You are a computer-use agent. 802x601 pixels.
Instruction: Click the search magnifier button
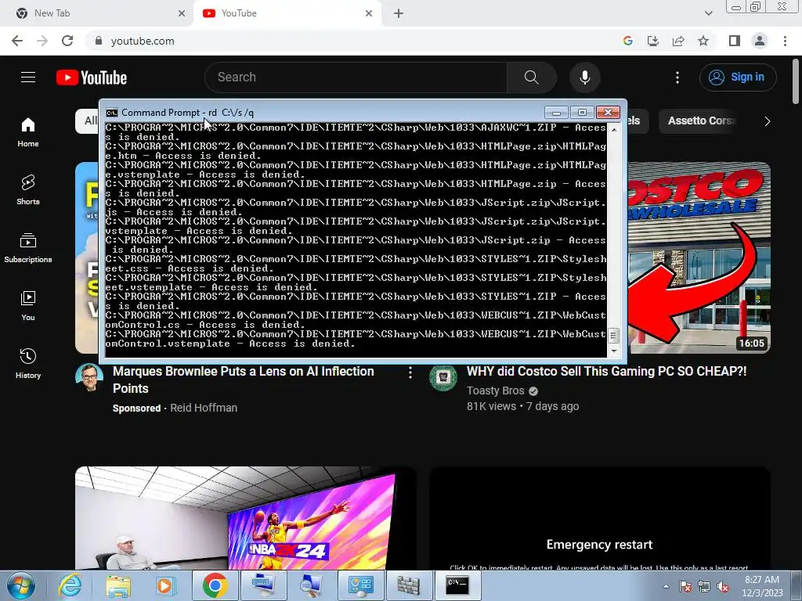click(x=532, y=77)
